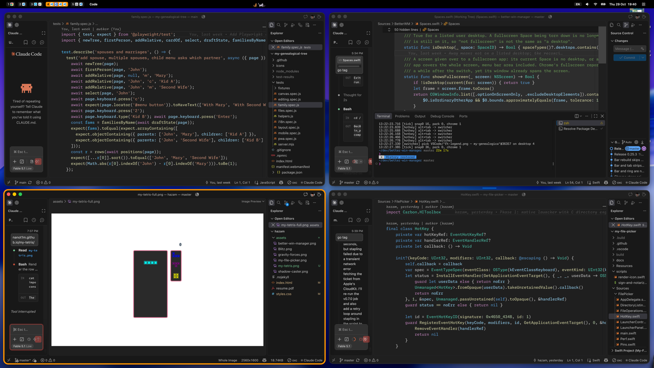
Task: Click the volume icon in the macOS menu bar
Action: click(x=587, y=4)
